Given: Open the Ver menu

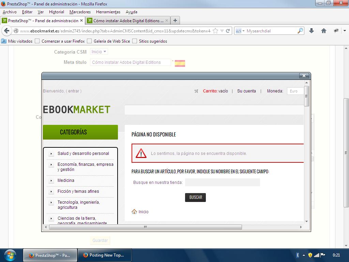Looking at the screenshot, I should pos(41,12).
